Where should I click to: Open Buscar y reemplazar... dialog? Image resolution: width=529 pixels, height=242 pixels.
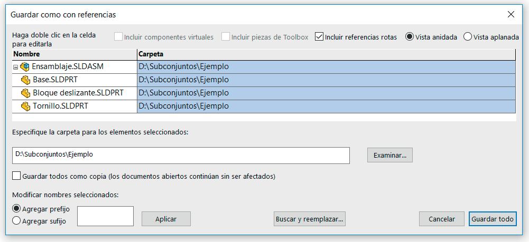point(309,219)
